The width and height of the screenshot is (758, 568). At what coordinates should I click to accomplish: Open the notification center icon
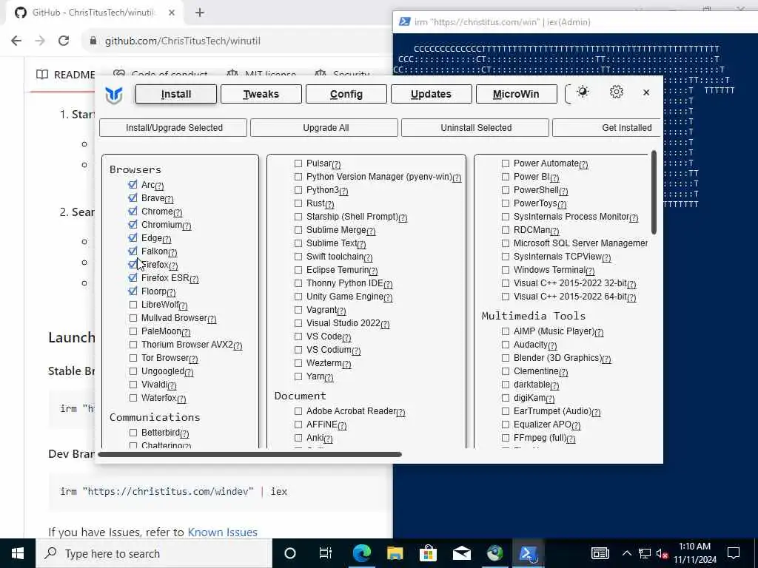click(x=734, y=553)
